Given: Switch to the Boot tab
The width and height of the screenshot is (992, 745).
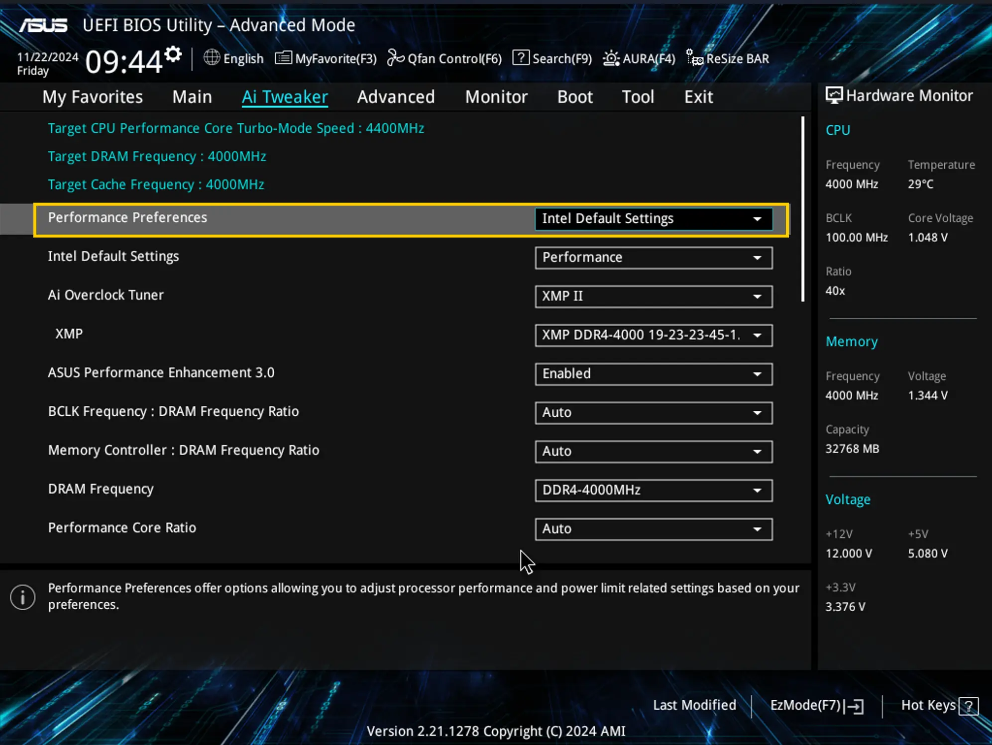Looking at the screenshot, I should (575, 96).
